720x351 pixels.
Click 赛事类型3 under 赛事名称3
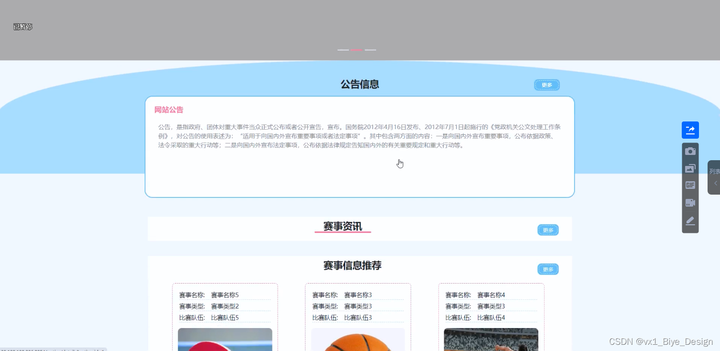click(x=358, y=306)
